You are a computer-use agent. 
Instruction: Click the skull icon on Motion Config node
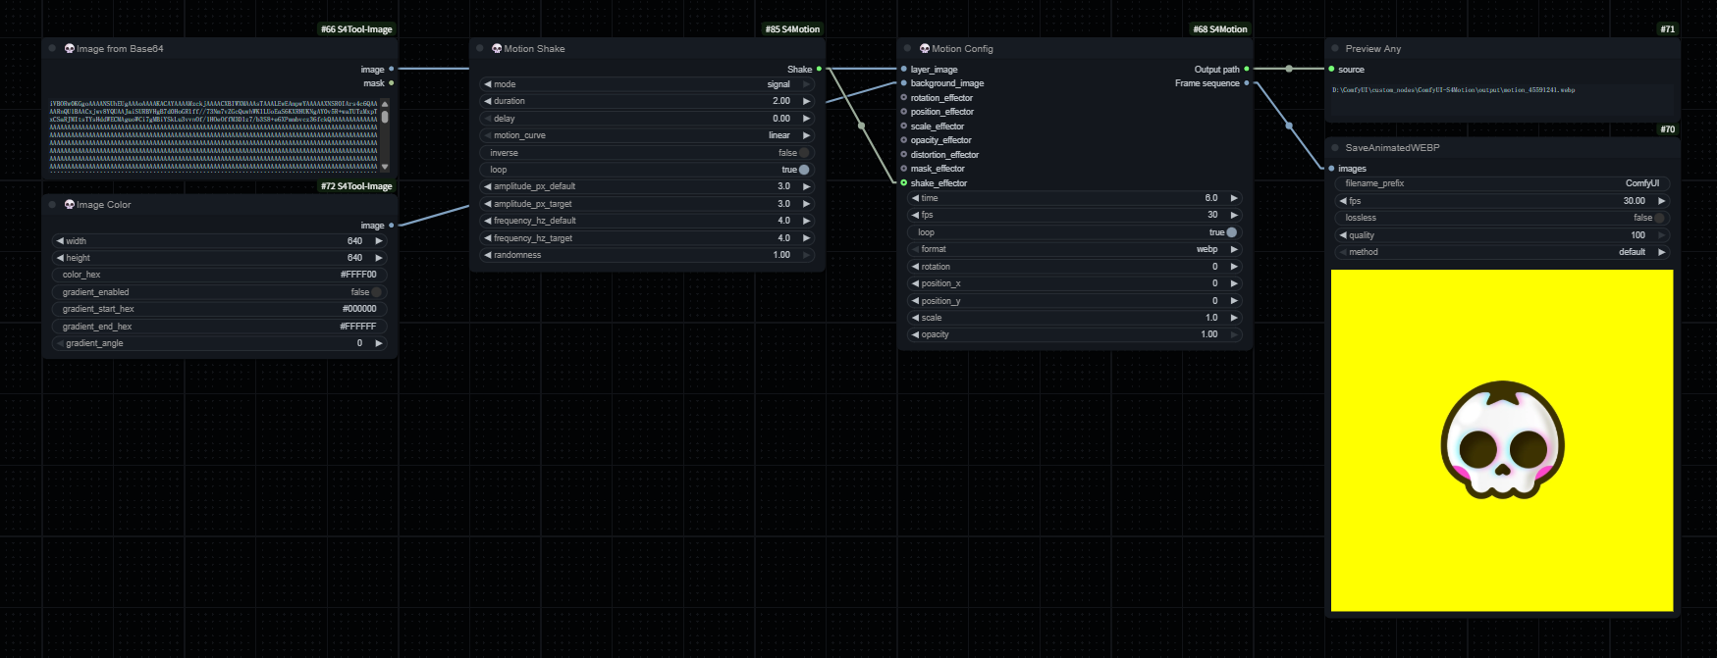click(925, 48)
